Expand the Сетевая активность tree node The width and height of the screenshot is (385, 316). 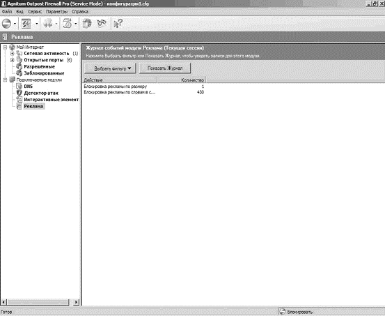pyautogui.click(x=13, y=54)
